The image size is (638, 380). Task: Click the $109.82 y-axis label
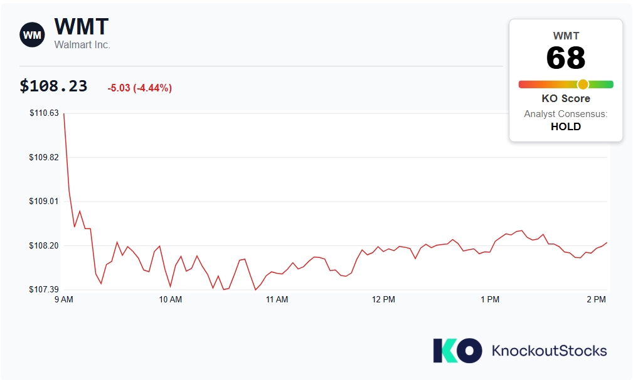44,157
